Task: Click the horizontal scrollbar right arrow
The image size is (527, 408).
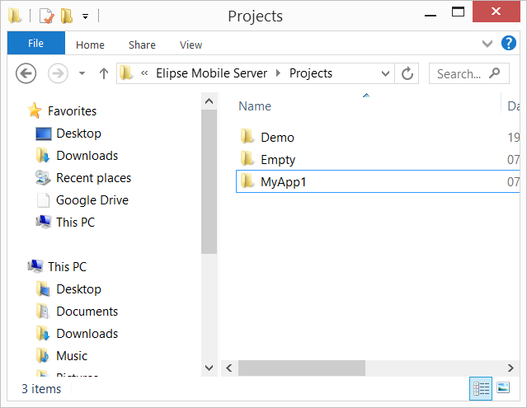Action: coord(511,368)
